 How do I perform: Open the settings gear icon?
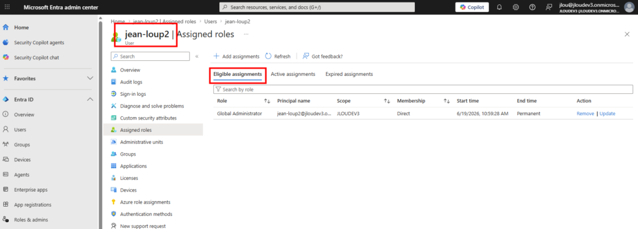tap(515, 7)
